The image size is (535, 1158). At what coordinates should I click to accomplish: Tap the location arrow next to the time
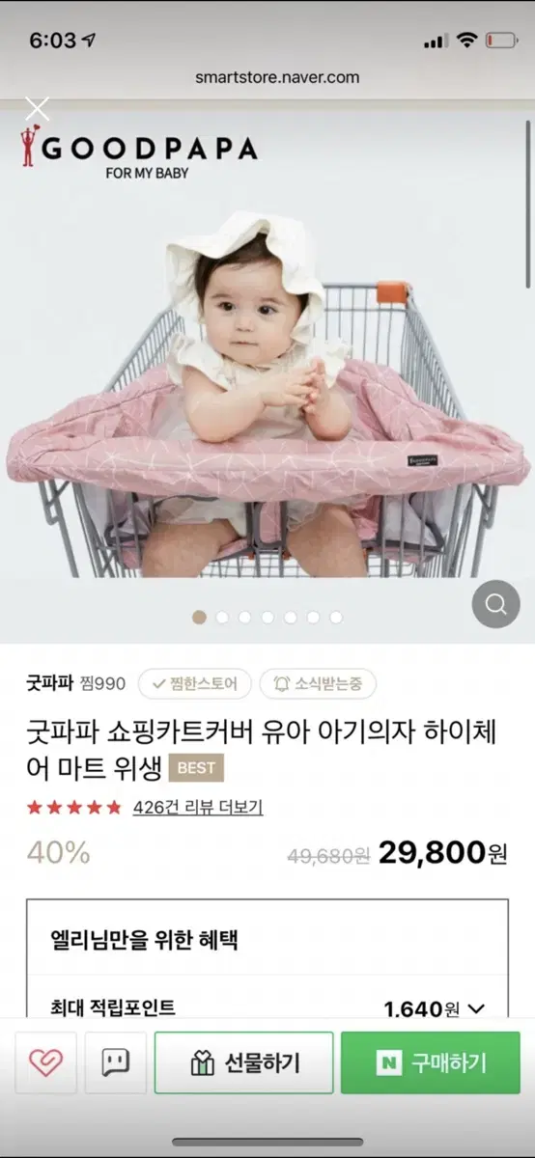click(x=90, y=41)
